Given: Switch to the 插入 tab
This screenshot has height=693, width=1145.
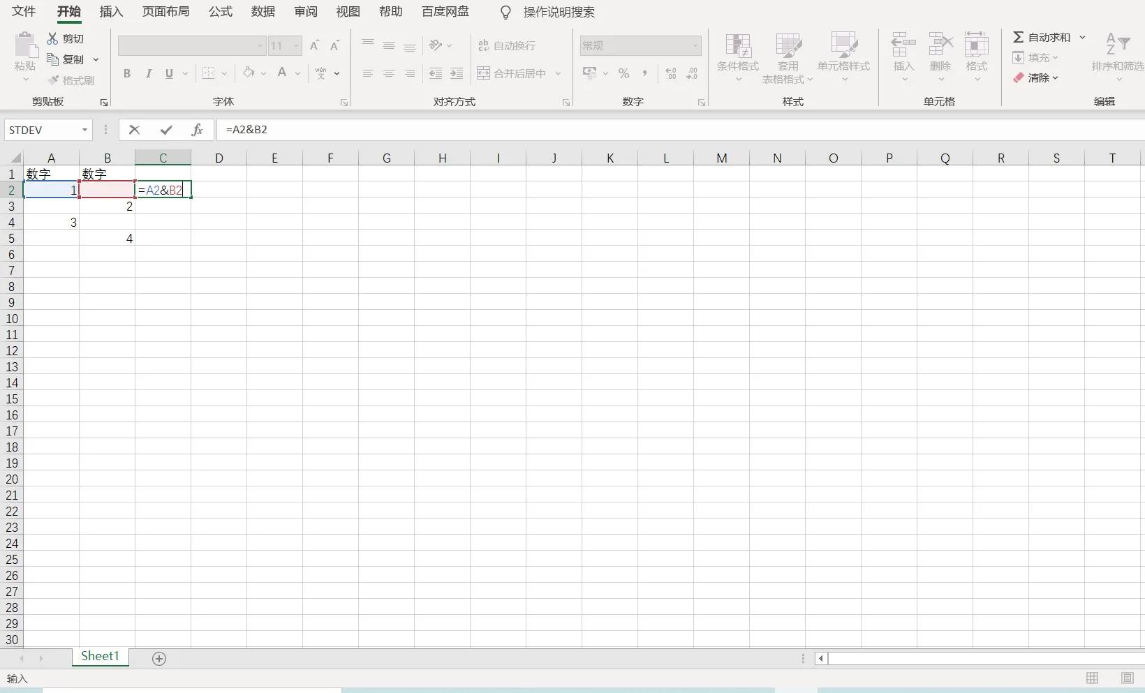Looking at the screenshot, I should [111, 12].
